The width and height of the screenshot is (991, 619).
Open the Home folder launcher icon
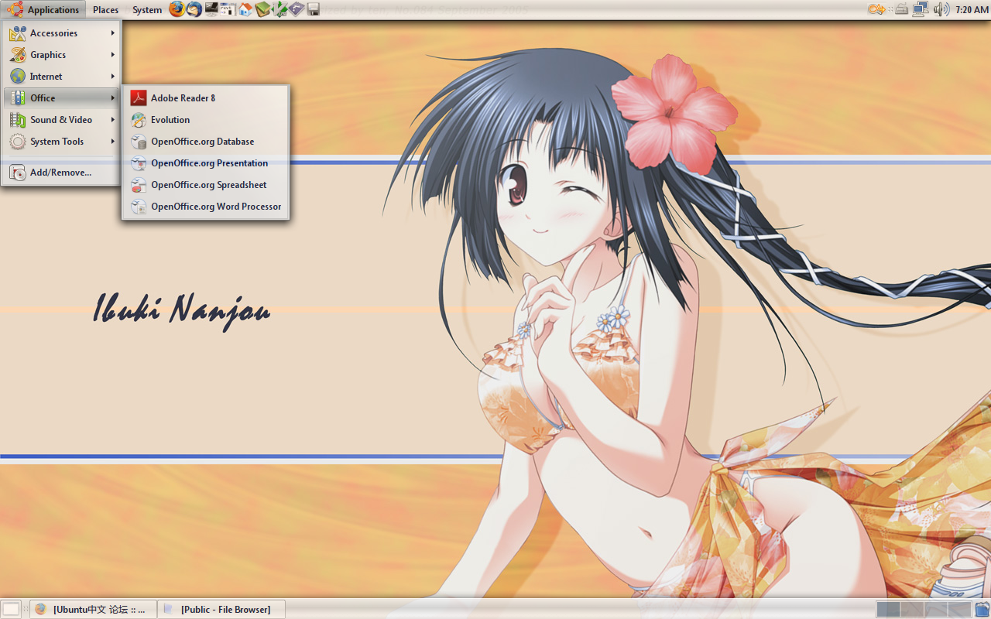click(x=245, y=9)
